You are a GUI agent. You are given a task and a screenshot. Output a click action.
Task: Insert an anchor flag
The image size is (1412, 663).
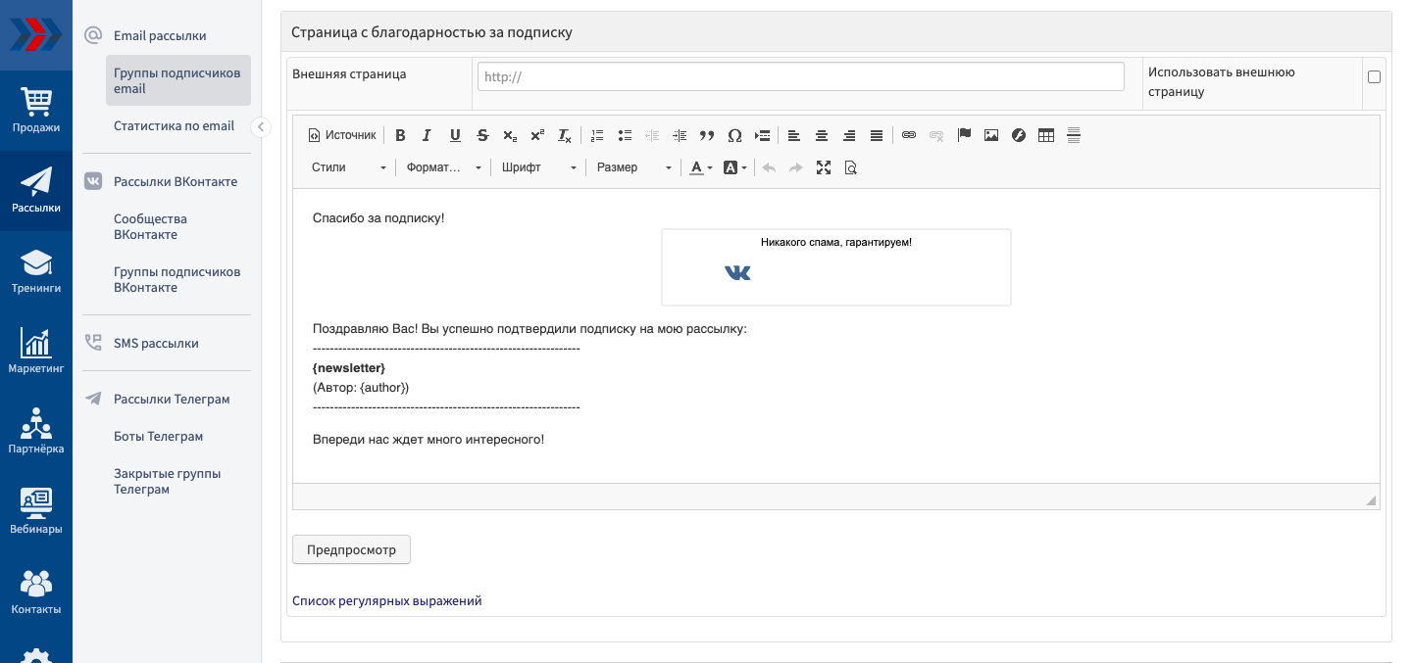(964, 135)
